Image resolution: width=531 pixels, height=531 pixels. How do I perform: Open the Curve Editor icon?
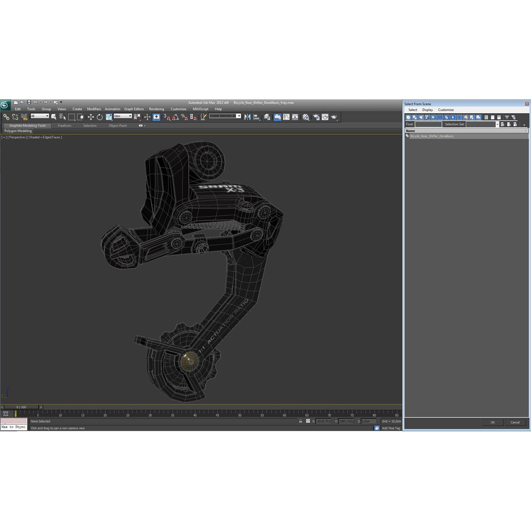point(287,117)
